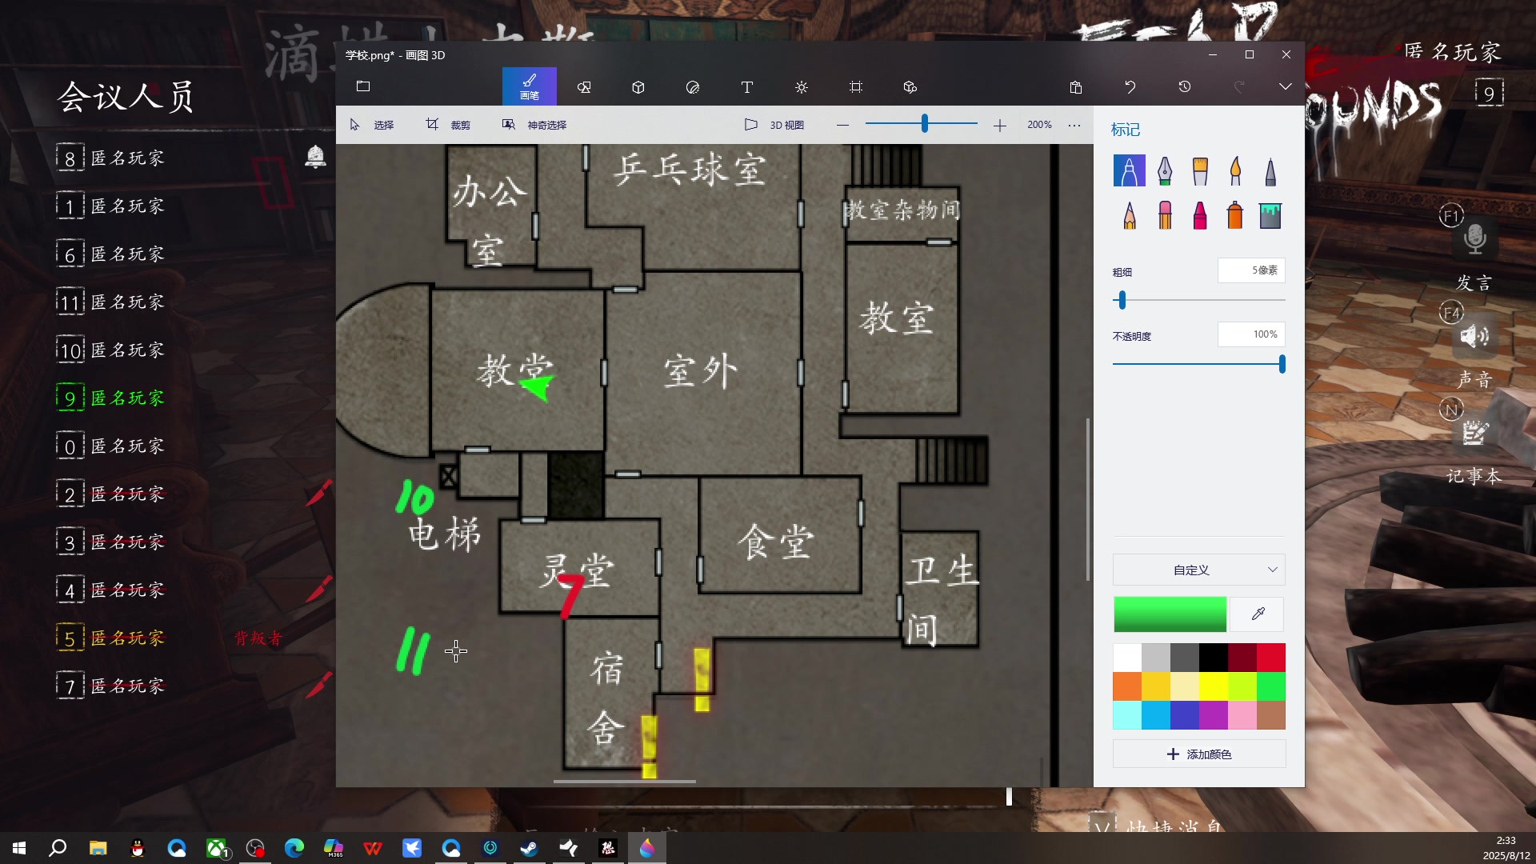Select the Pencil brush
1536x864 pixels.
[x=1130, y=215]
